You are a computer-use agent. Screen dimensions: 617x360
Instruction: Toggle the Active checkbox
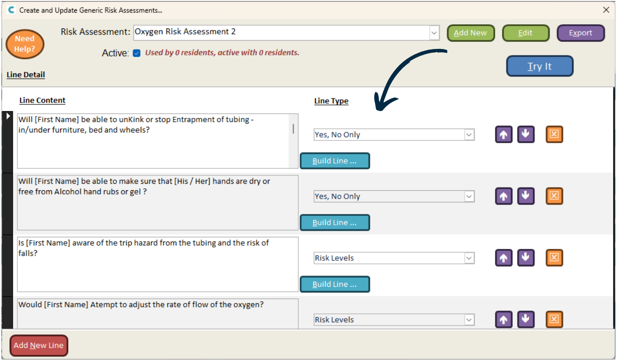point(137,53)
